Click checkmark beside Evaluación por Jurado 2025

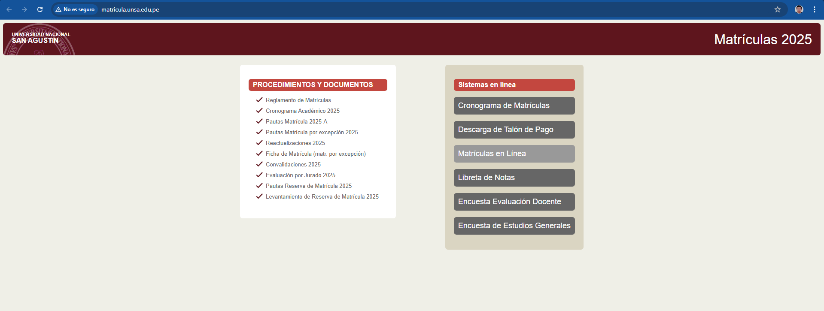pyautogui.click(x=259, y=175)
